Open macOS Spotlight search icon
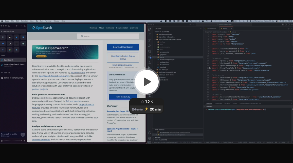Viewport: 293px width, 163px height. coord(240,21)
